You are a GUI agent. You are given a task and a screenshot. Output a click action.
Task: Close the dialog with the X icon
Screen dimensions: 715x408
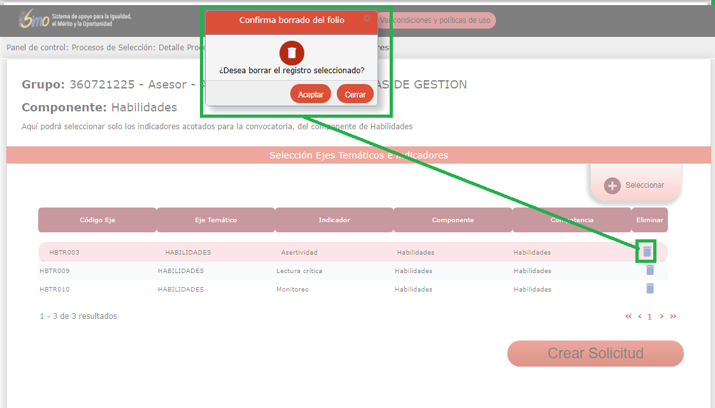pos(367,19)
